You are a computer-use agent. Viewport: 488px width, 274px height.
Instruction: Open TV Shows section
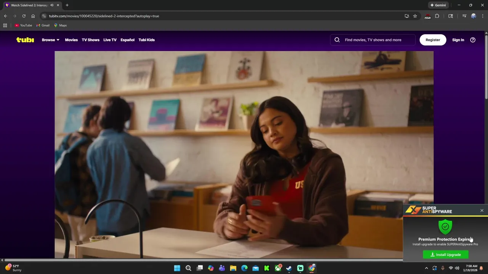click(x=90, y=40)
